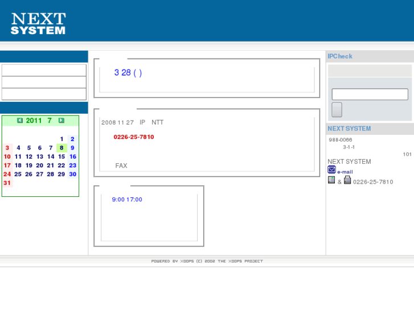The height and width of the screenshot is (310, 414).
Task: Select calendar day 26
Action: [29, 174]
